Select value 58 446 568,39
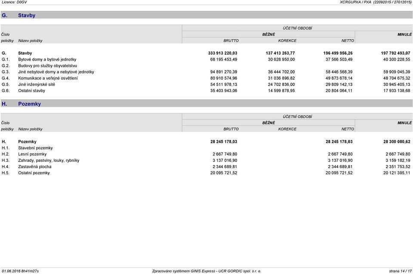 (x=339, y=72)
